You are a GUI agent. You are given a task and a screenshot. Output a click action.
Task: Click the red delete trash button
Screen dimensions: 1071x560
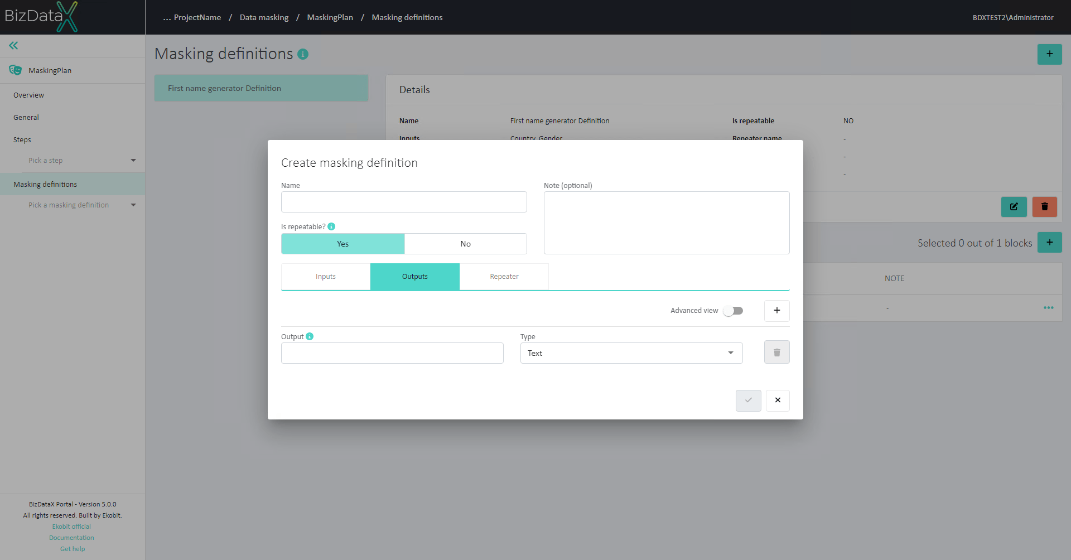(1044, 206)
